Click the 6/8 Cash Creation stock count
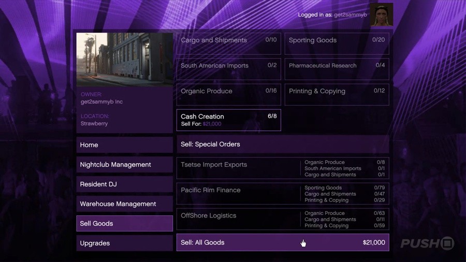 pyautogui.click(x=272, y=116)
